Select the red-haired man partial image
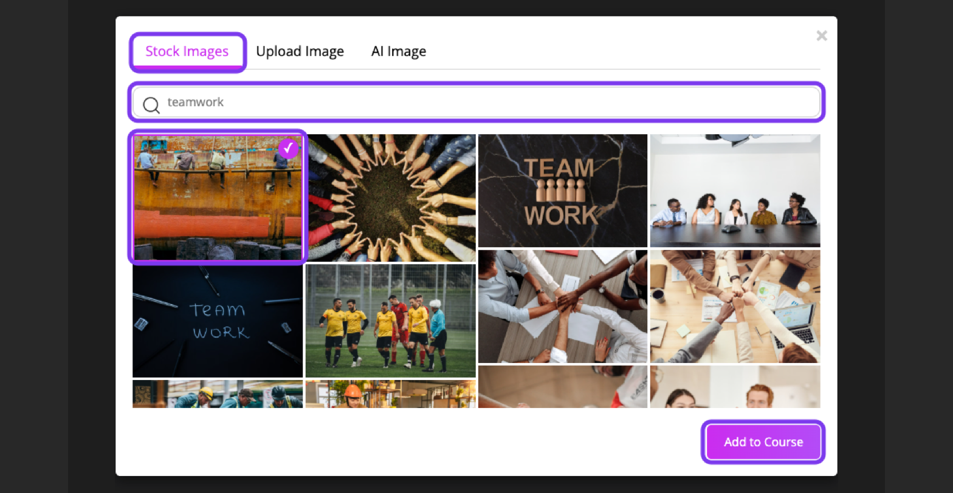Viewport: 953px width, 493px height. point(735,387)
